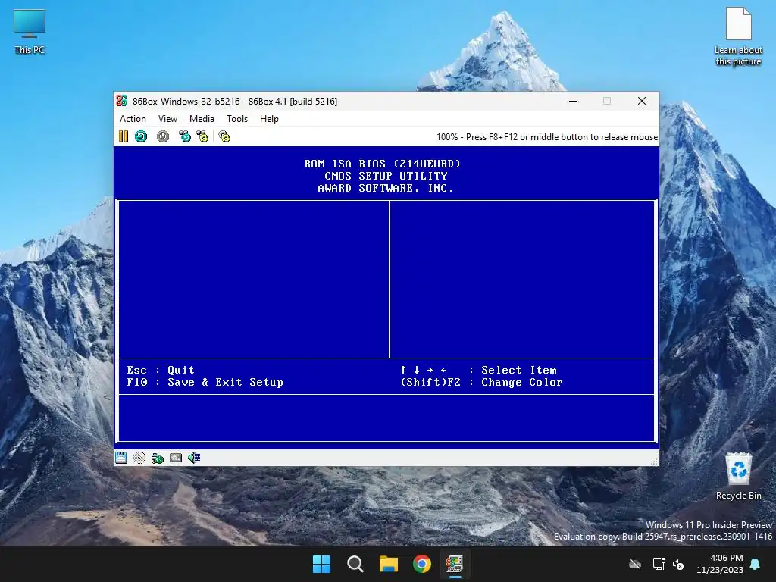Open the Action menu
This screenshot has height=582, width=776.
point(133,119)
